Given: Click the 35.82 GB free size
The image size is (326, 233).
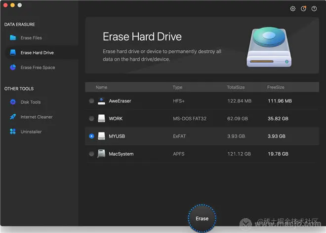Looking at the screenshot, I should pyautogui.click(x=278, y=119).
